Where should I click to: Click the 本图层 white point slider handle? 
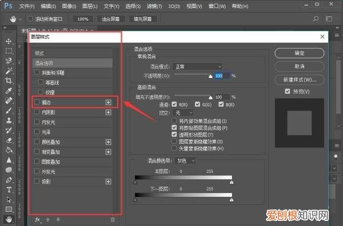[x=232, y=182]
